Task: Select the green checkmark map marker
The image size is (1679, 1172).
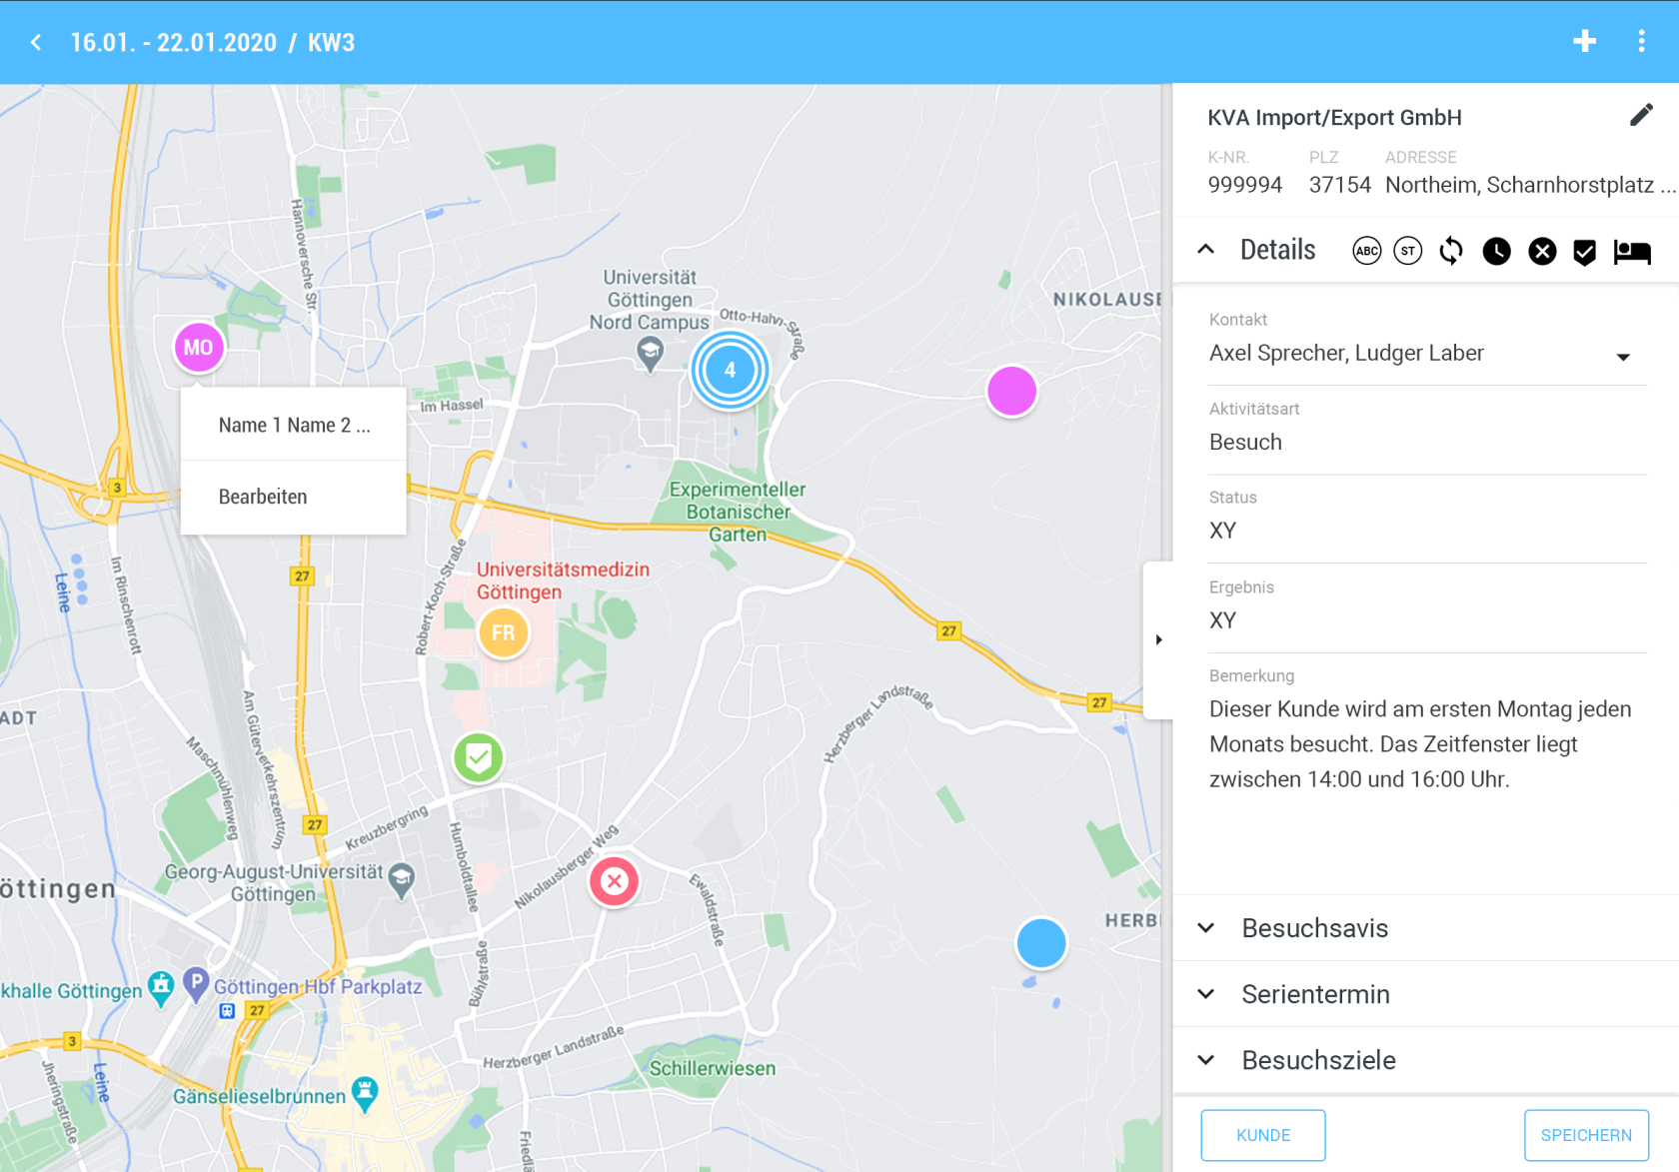Action: (479, 758)
